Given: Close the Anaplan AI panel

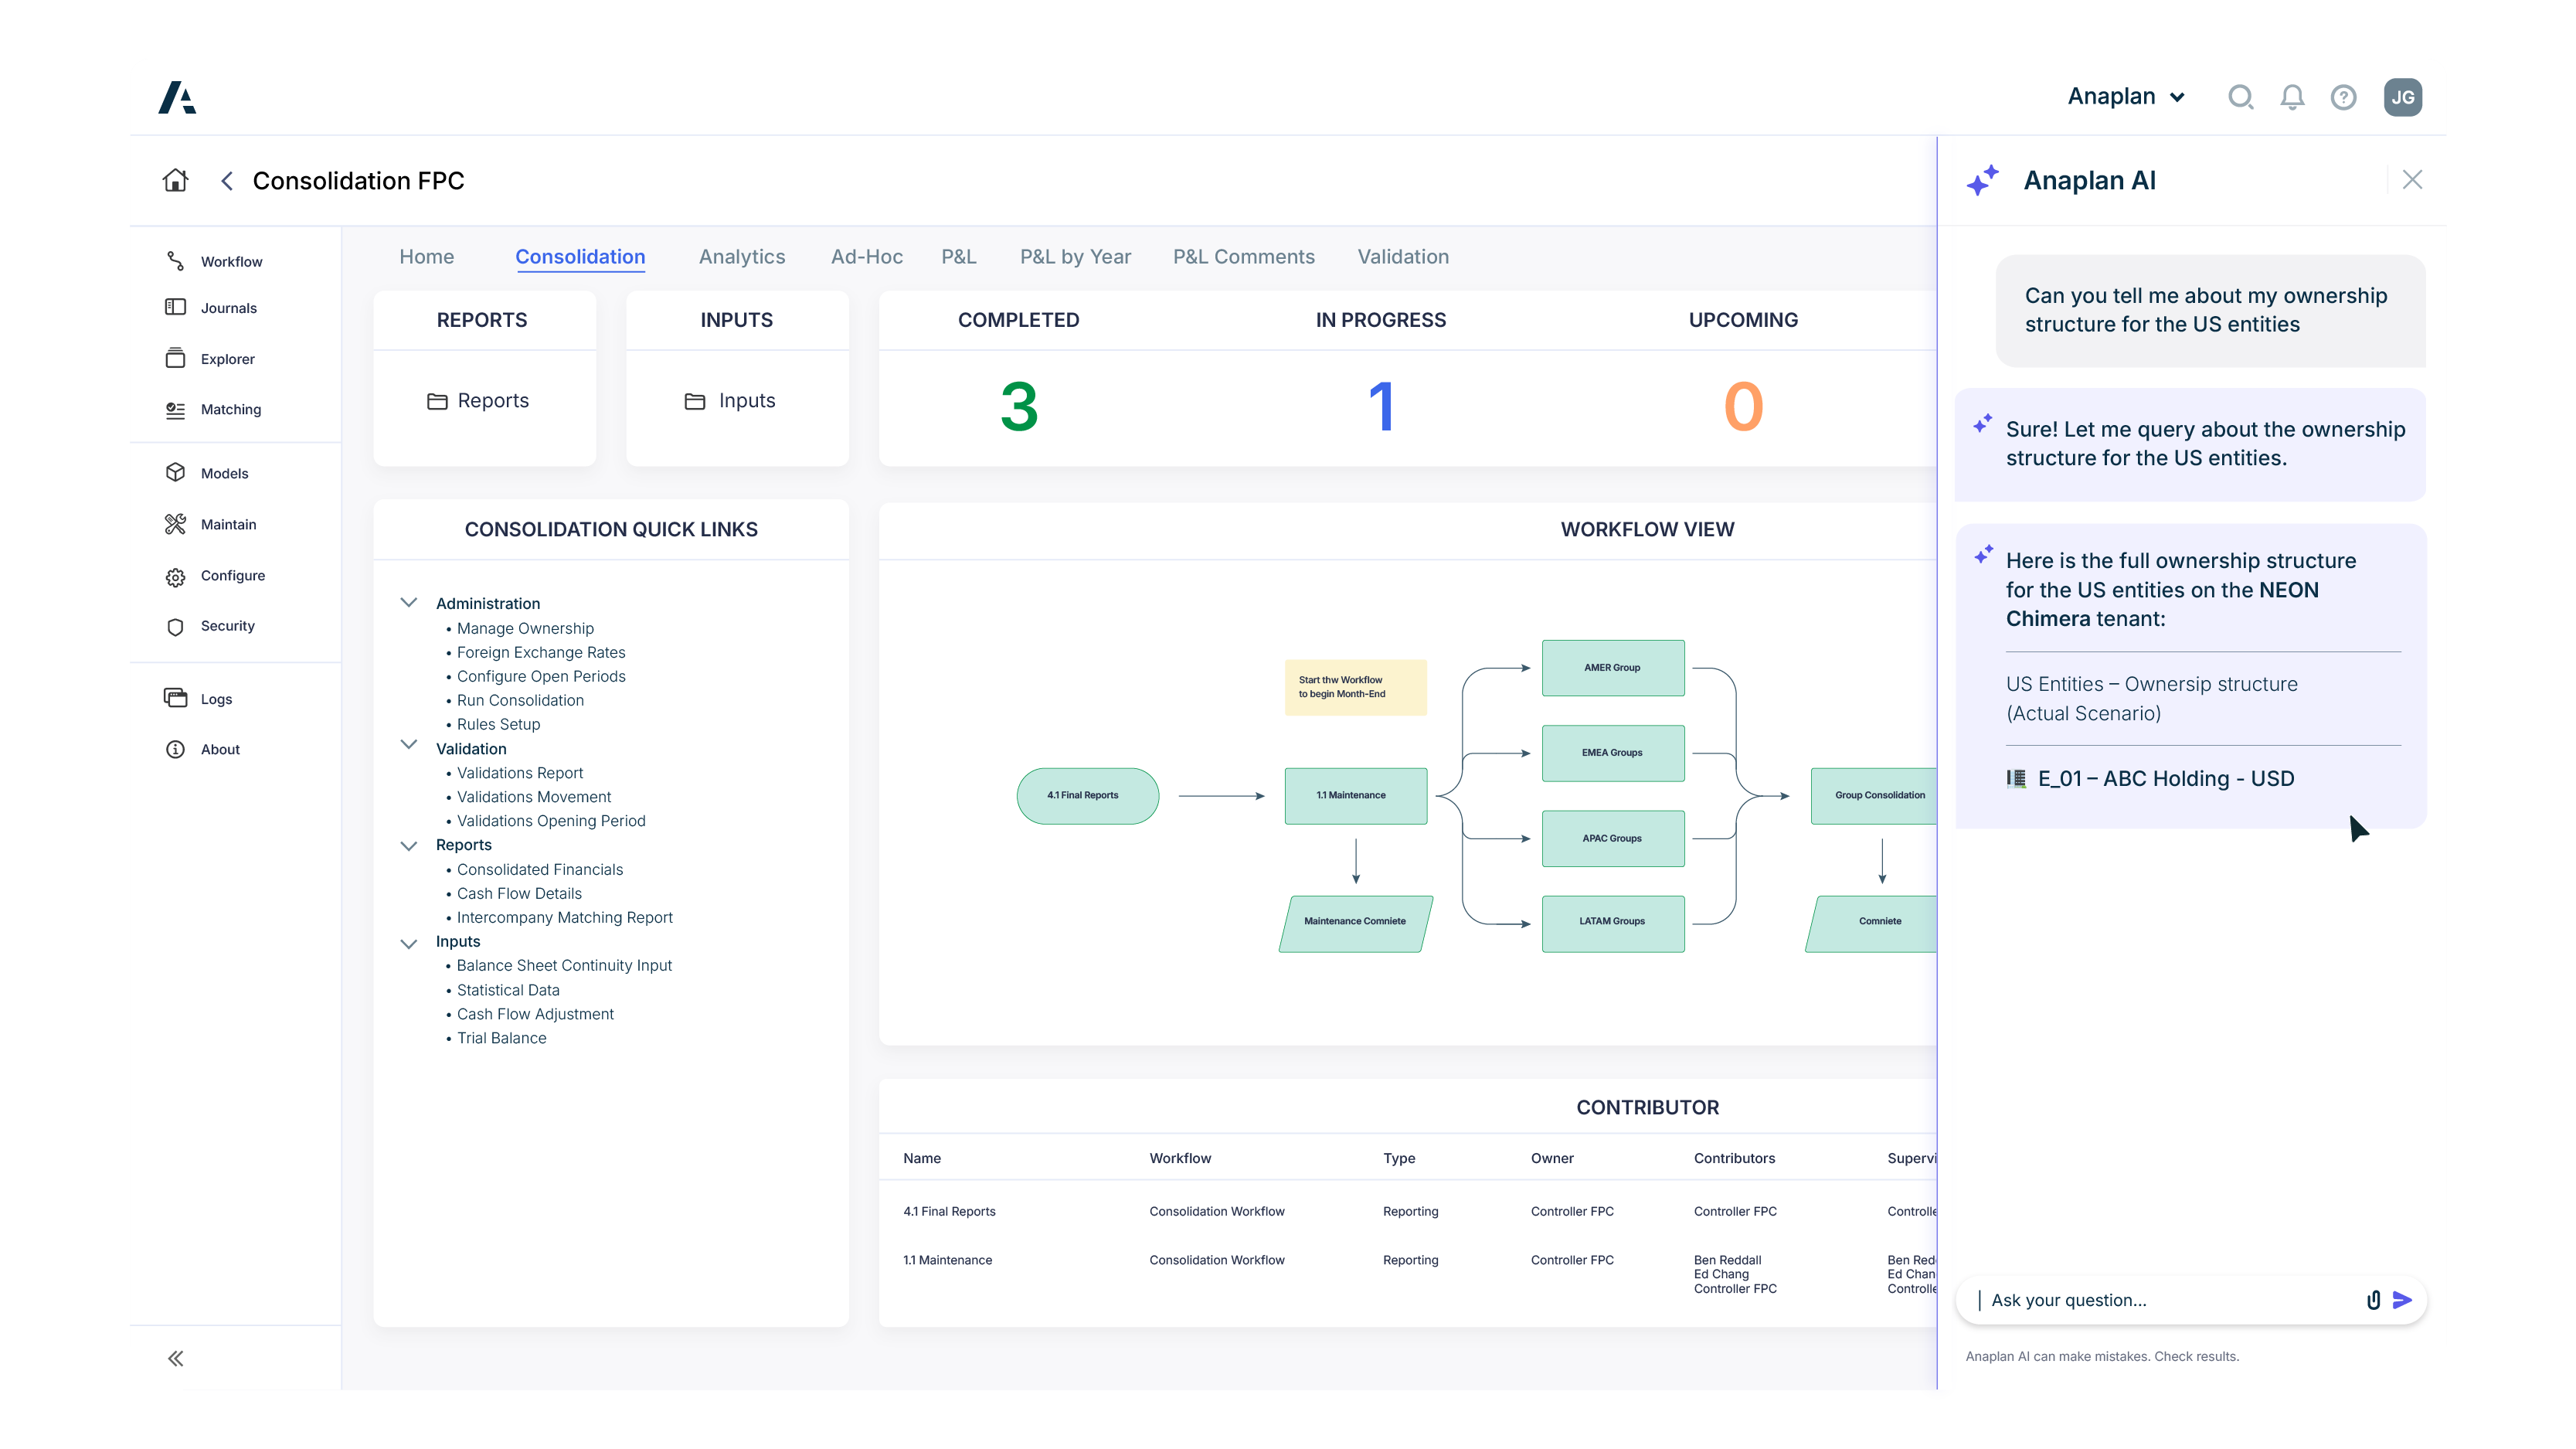Looking at the screenshot, I should coord(2412,180).
